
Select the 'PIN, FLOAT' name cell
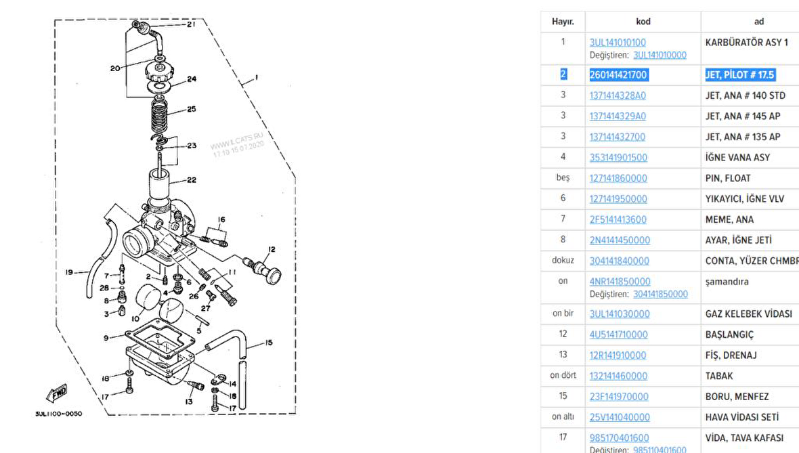(750, 178)
